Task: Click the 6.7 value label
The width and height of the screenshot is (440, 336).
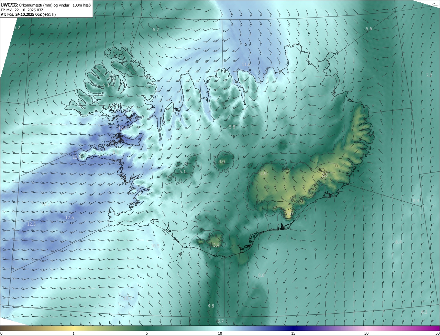Action: tap(221, 321)
